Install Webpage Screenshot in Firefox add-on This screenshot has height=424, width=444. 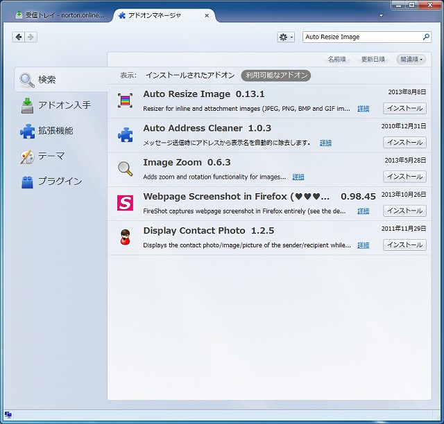pyautogui.click(x=404, y=211)
